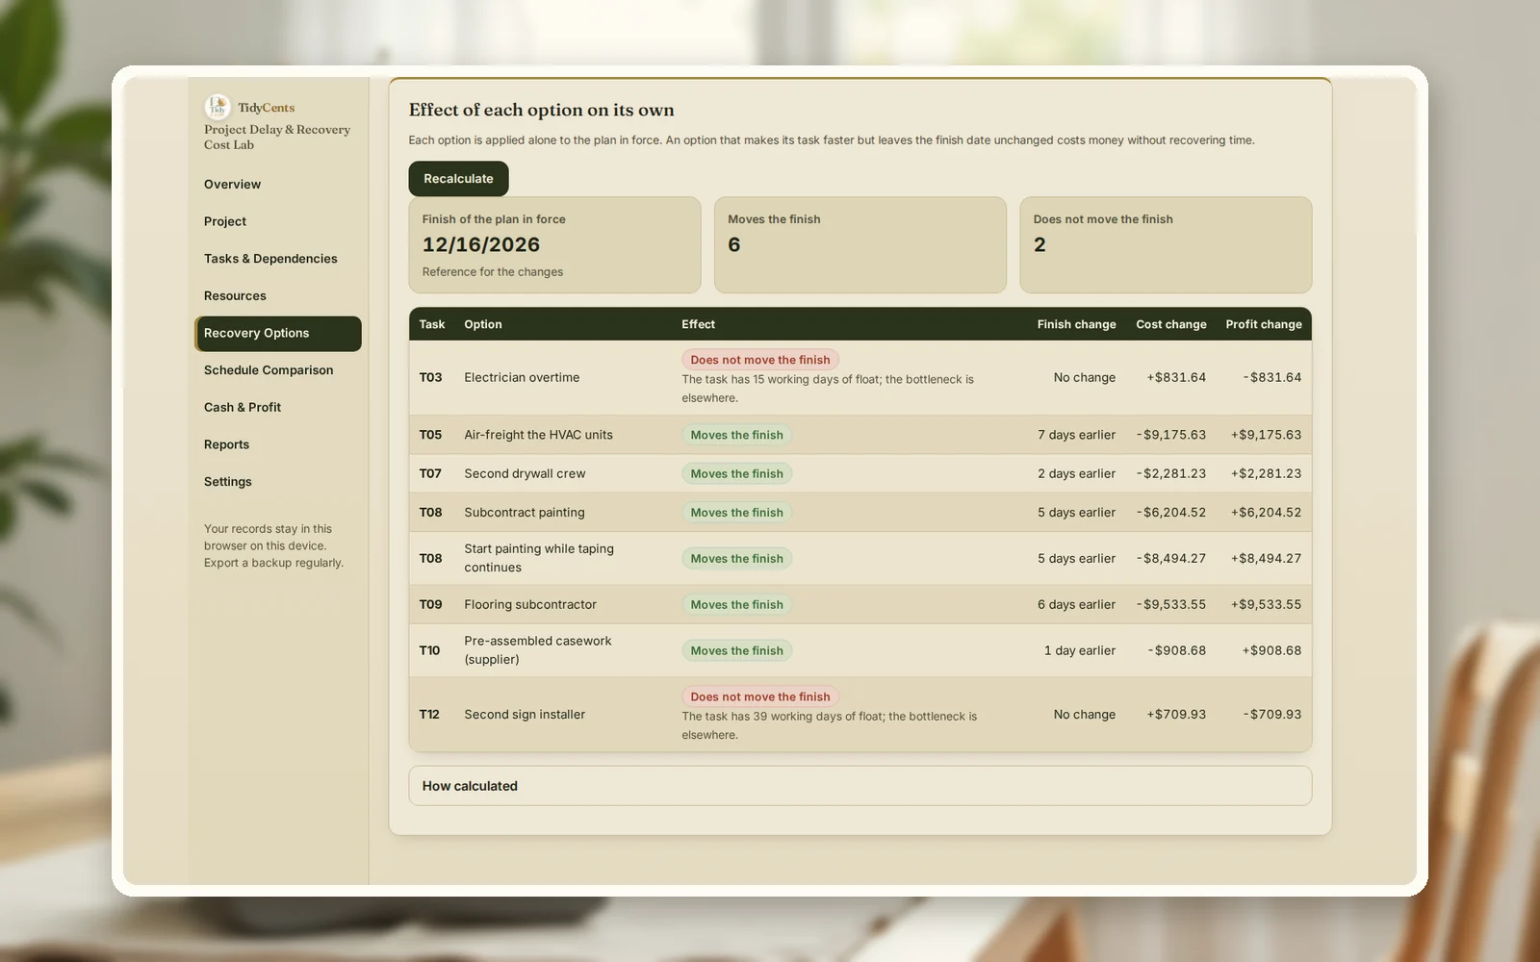Select Recovery Options in sidebar
1540x962 pixels.
(278, 334)
